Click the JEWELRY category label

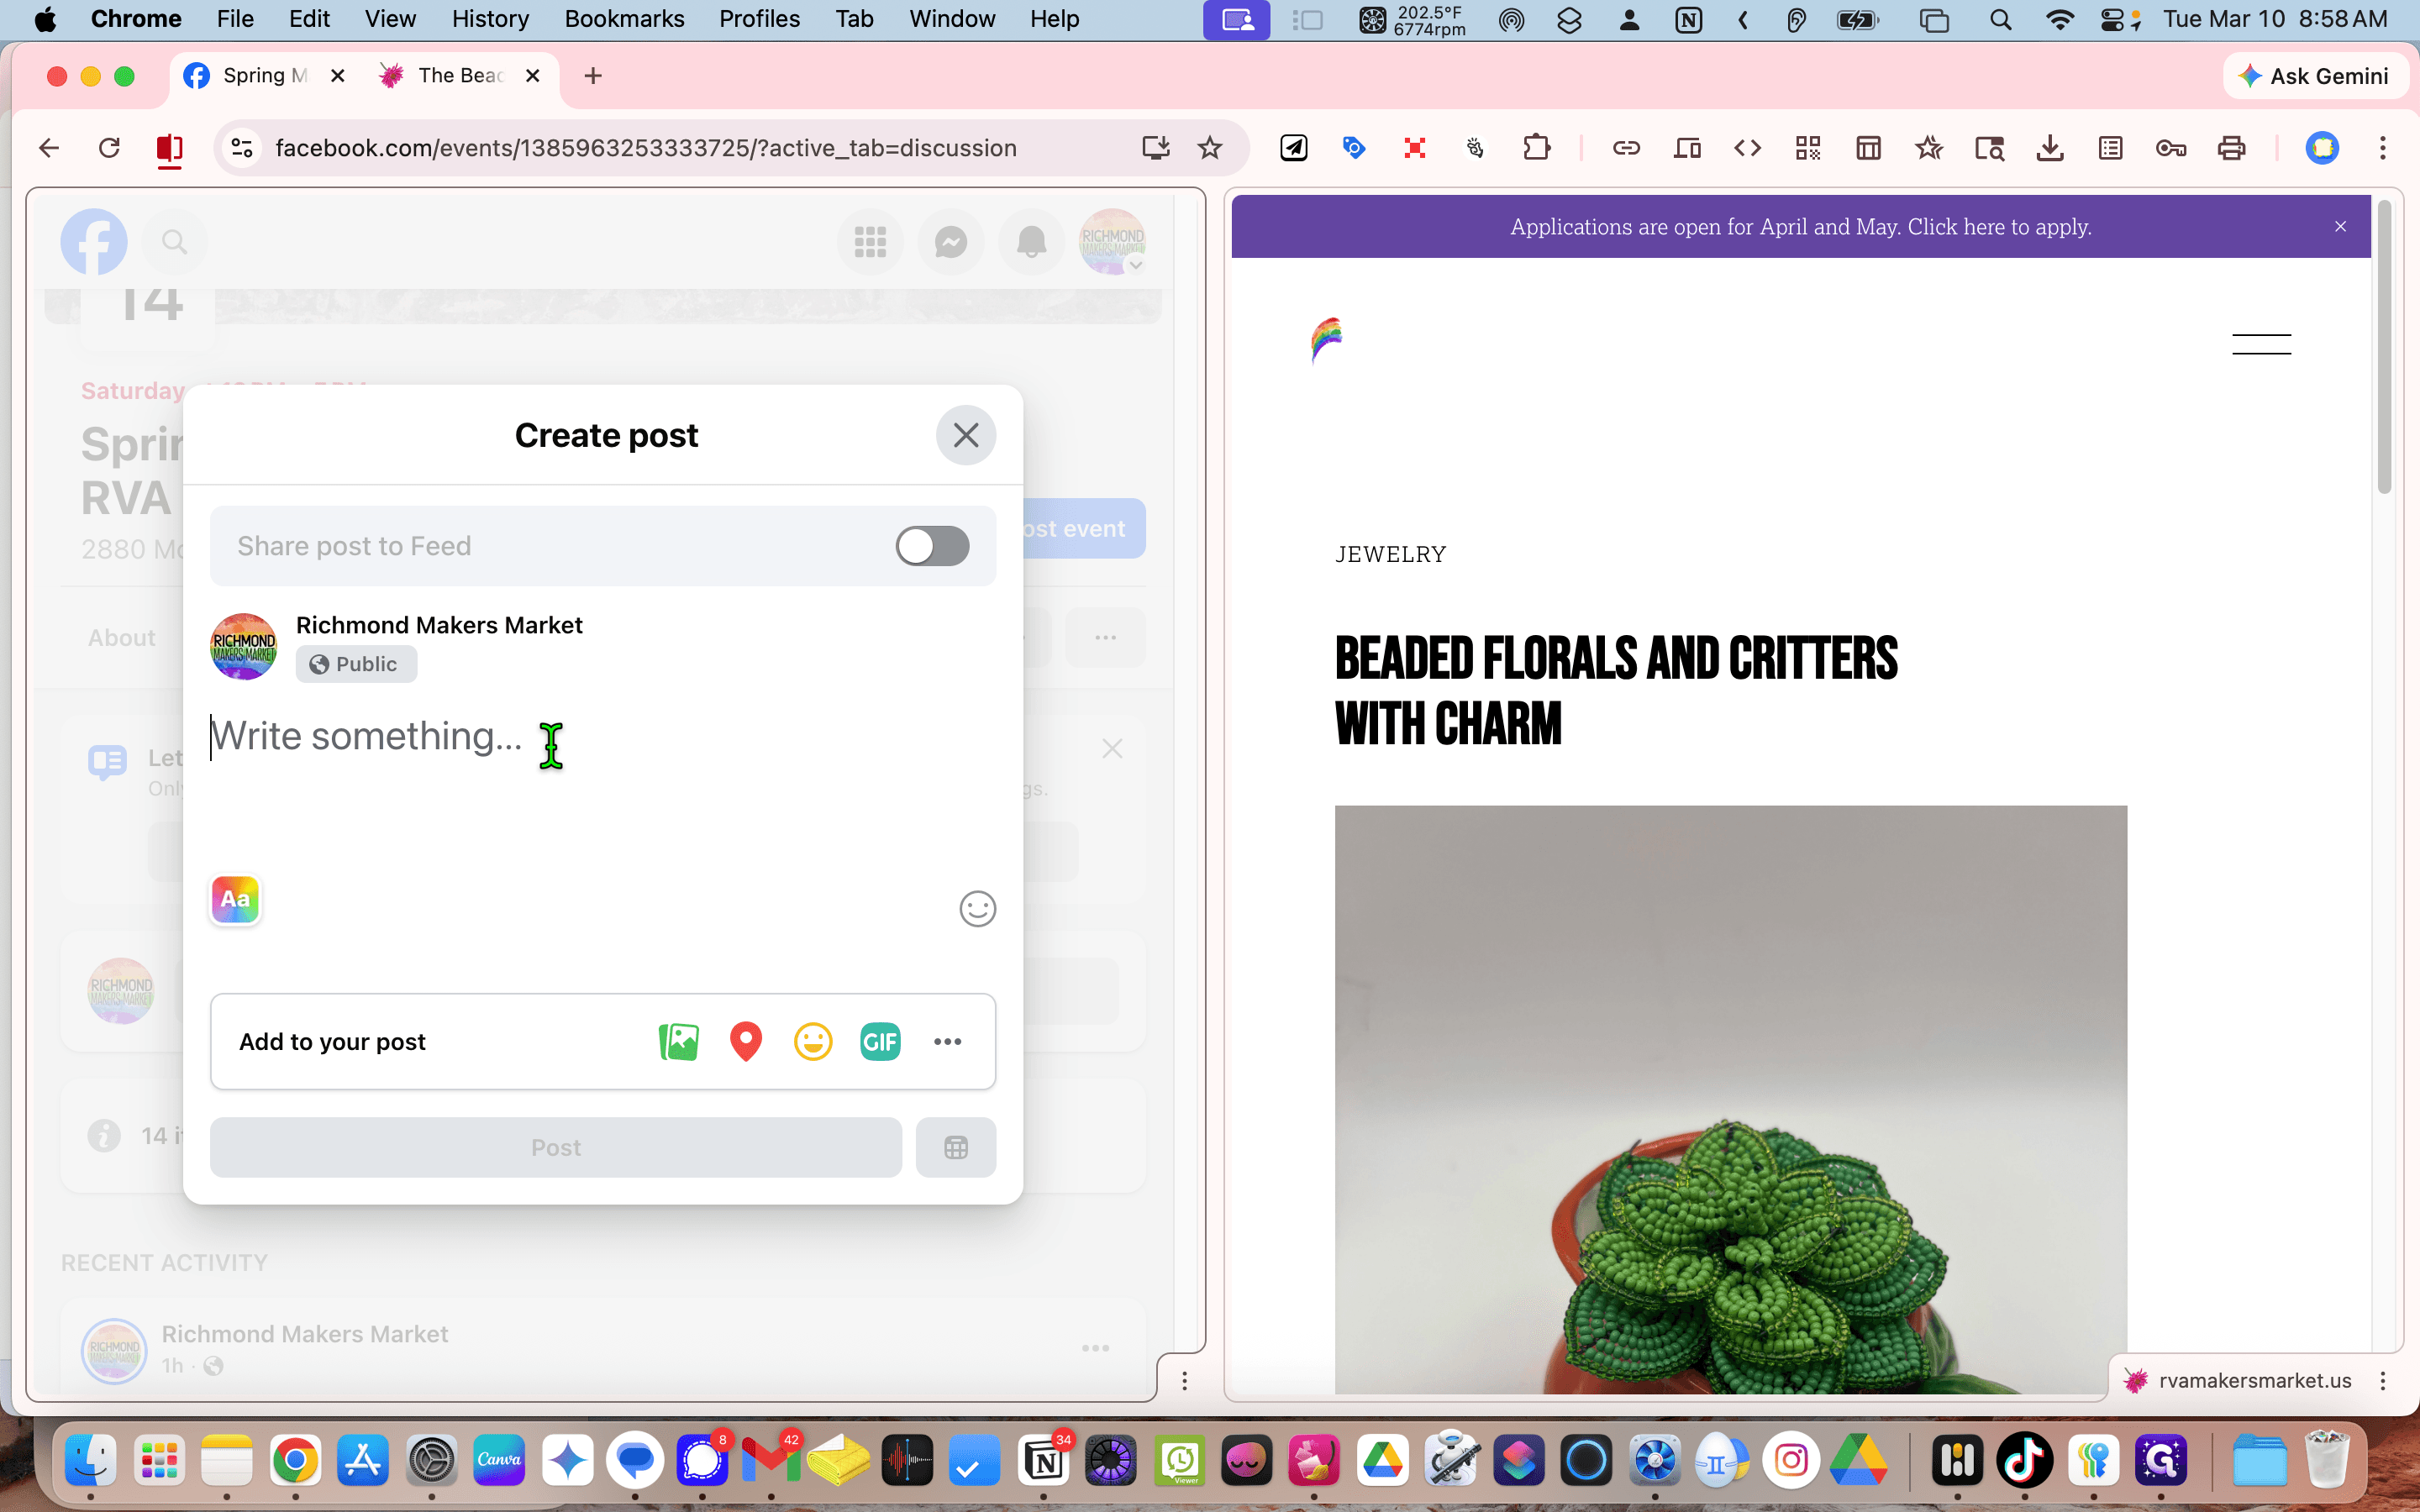pyautogui.click(x=1390, y=554)
